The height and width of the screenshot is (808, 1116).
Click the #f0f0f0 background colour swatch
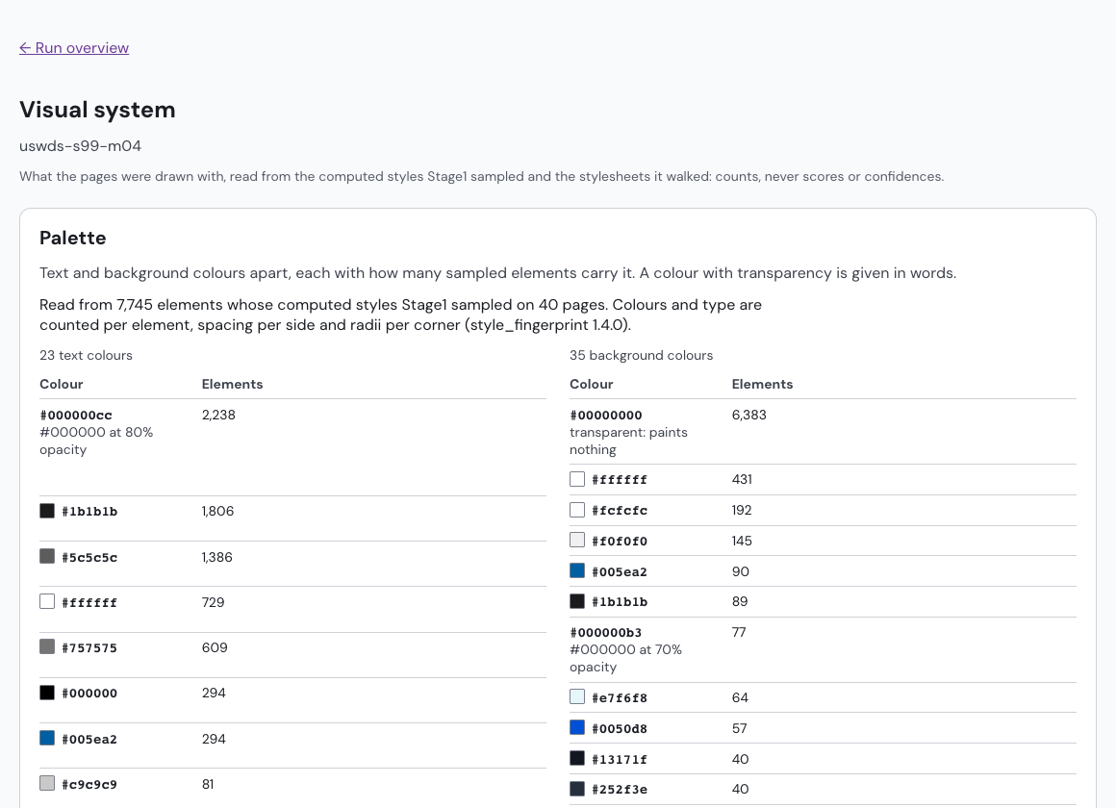577,540
